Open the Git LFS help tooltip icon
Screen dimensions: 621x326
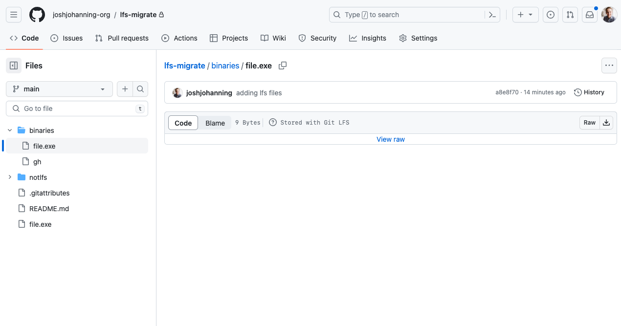pos(272,122)
